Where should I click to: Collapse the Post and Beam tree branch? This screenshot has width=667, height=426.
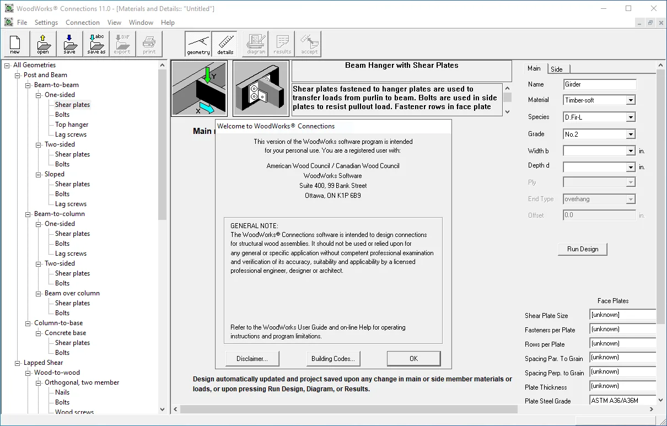(18, 75)
